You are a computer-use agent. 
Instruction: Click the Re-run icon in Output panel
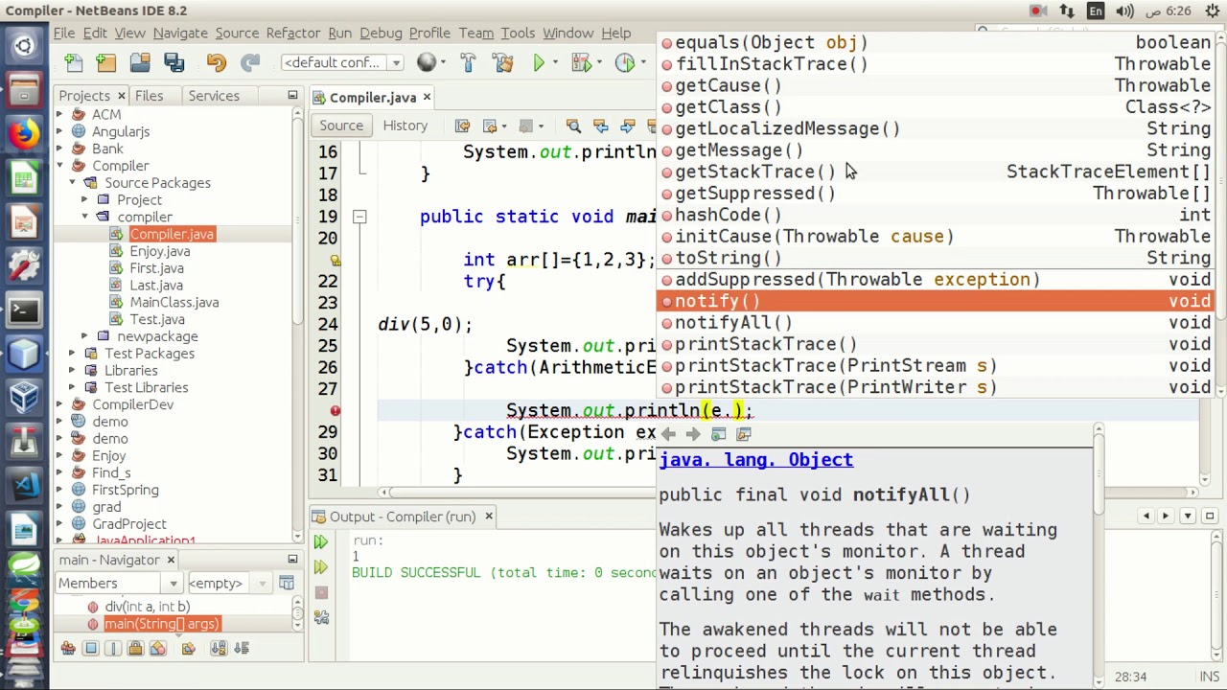click(x=321, y=543)
